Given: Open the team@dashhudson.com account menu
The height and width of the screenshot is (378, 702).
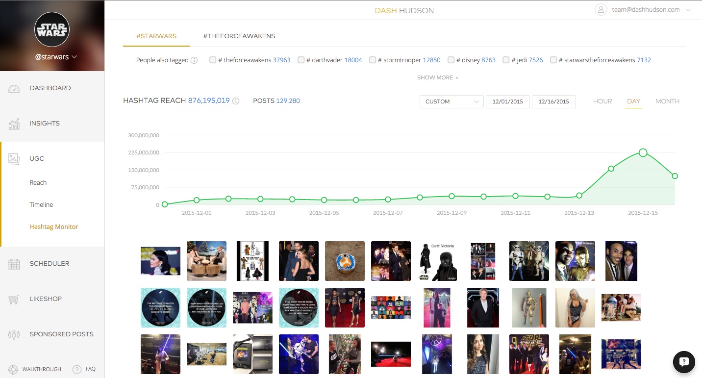Looking at the screenshot, I should point(651,9).
